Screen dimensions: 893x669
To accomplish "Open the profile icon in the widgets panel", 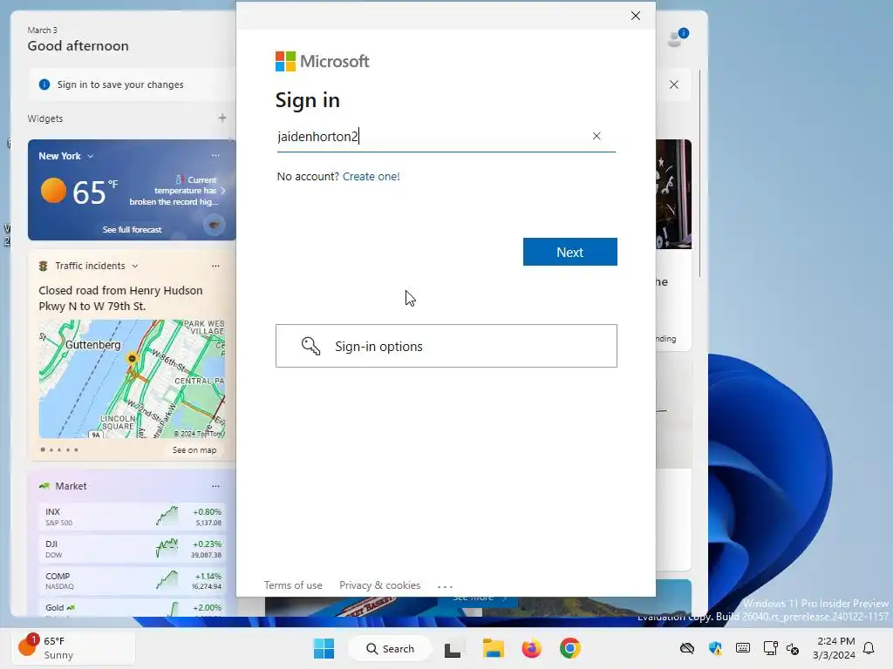I will 677,37.
